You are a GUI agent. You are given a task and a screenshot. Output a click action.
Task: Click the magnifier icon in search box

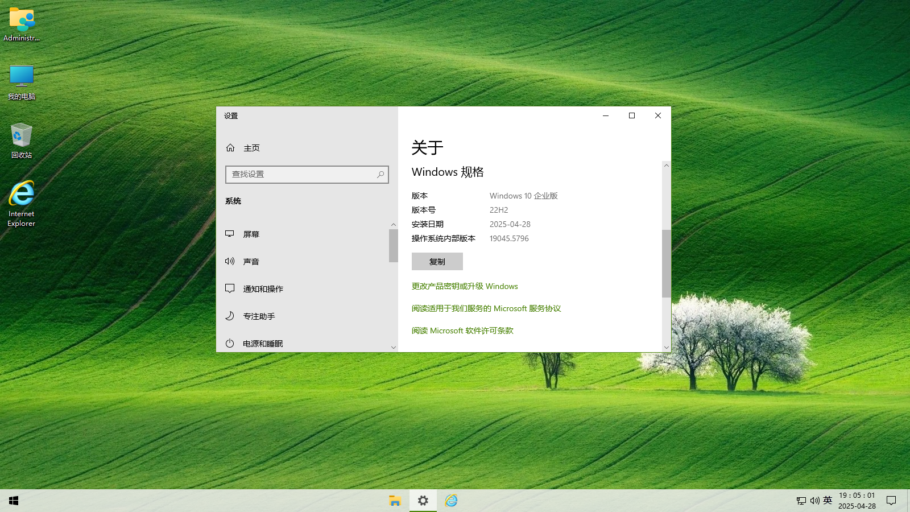[380, 175]
